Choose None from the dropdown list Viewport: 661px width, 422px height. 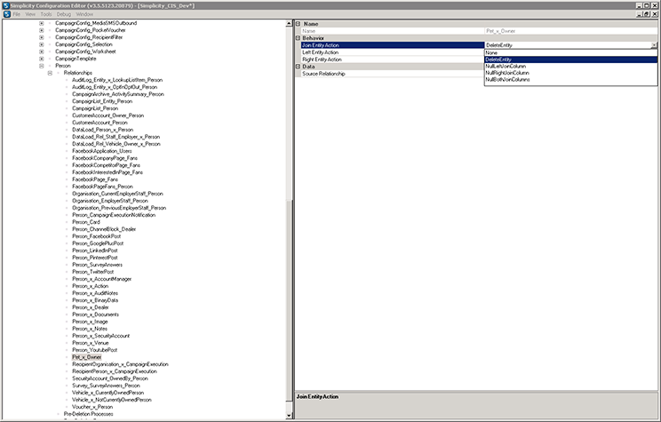coord(491,52)
